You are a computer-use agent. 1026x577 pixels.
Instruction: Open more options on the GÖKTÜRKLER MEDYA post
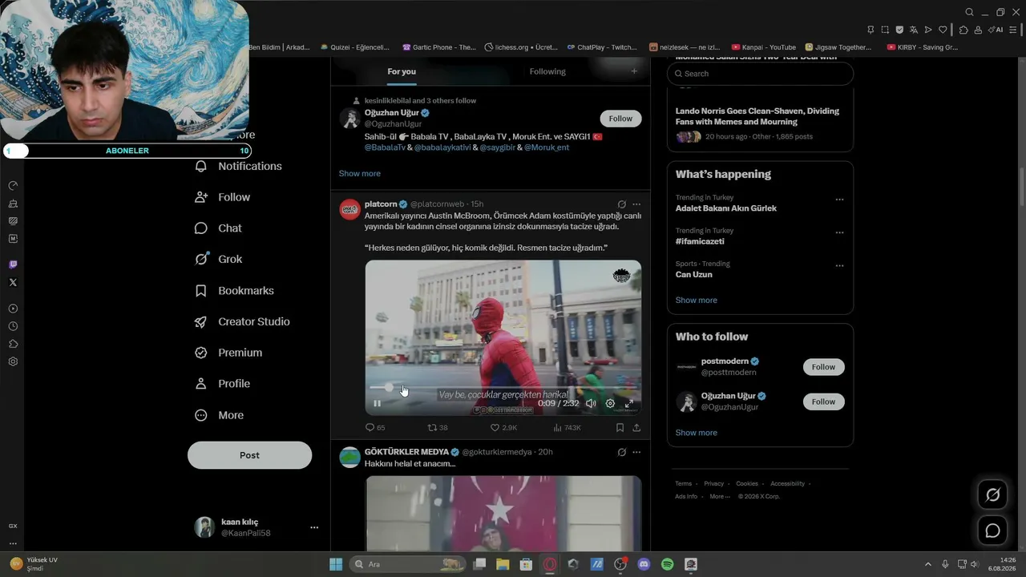coord(636,452)
